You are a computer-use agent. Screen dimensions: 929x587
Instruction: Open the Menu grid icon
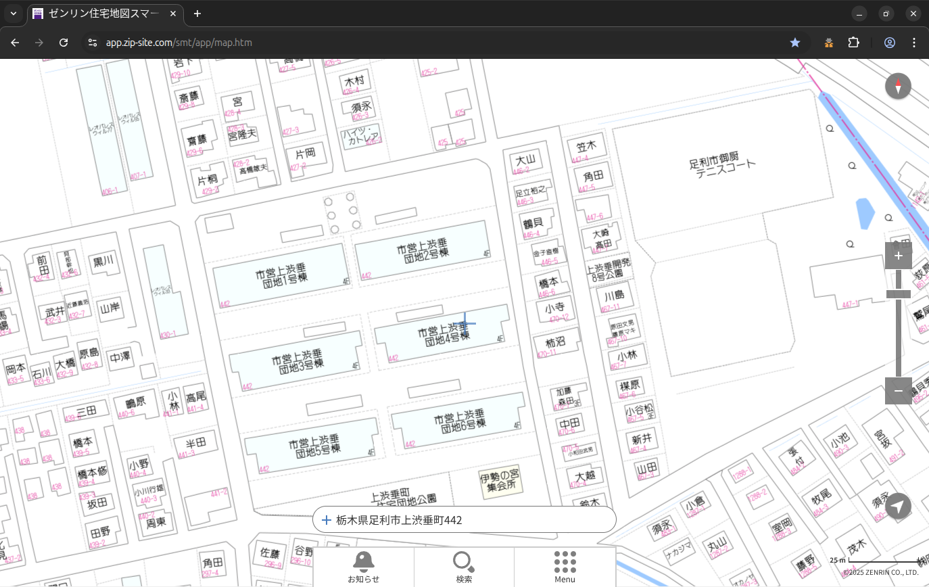[x=565, y=567]
